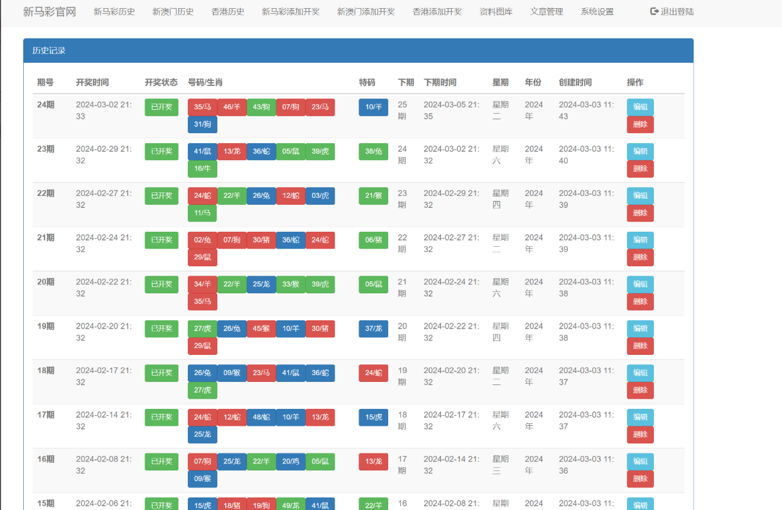Image resolution: width=782 pixels, height=510 pixels.
Task: Open 文章管理 navigation item
Action: (546, 11)
